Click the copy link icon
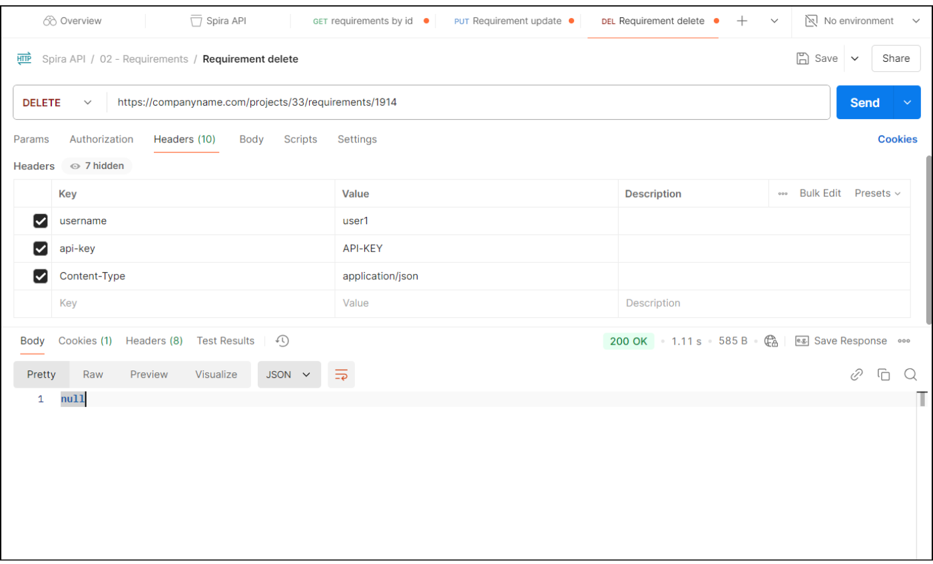The image size is (933, 564). click(x=856, y=374)
